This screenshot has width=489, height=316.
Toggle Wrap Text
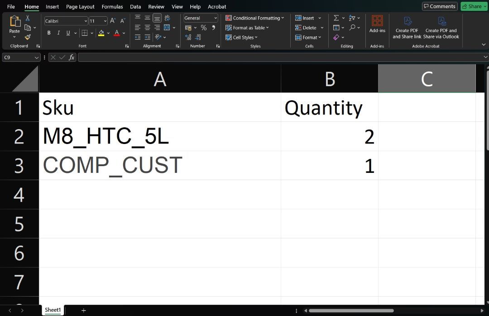point(167,18)
